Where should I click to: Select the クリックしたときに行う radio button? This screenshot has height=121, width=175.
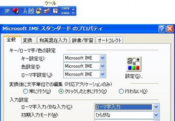pyautogui.click(x=61, y=91)
